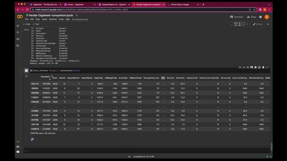This screenshot has width=287, height=161.
Task: Open browser side panel icon
Action: (x=260, y=10)
